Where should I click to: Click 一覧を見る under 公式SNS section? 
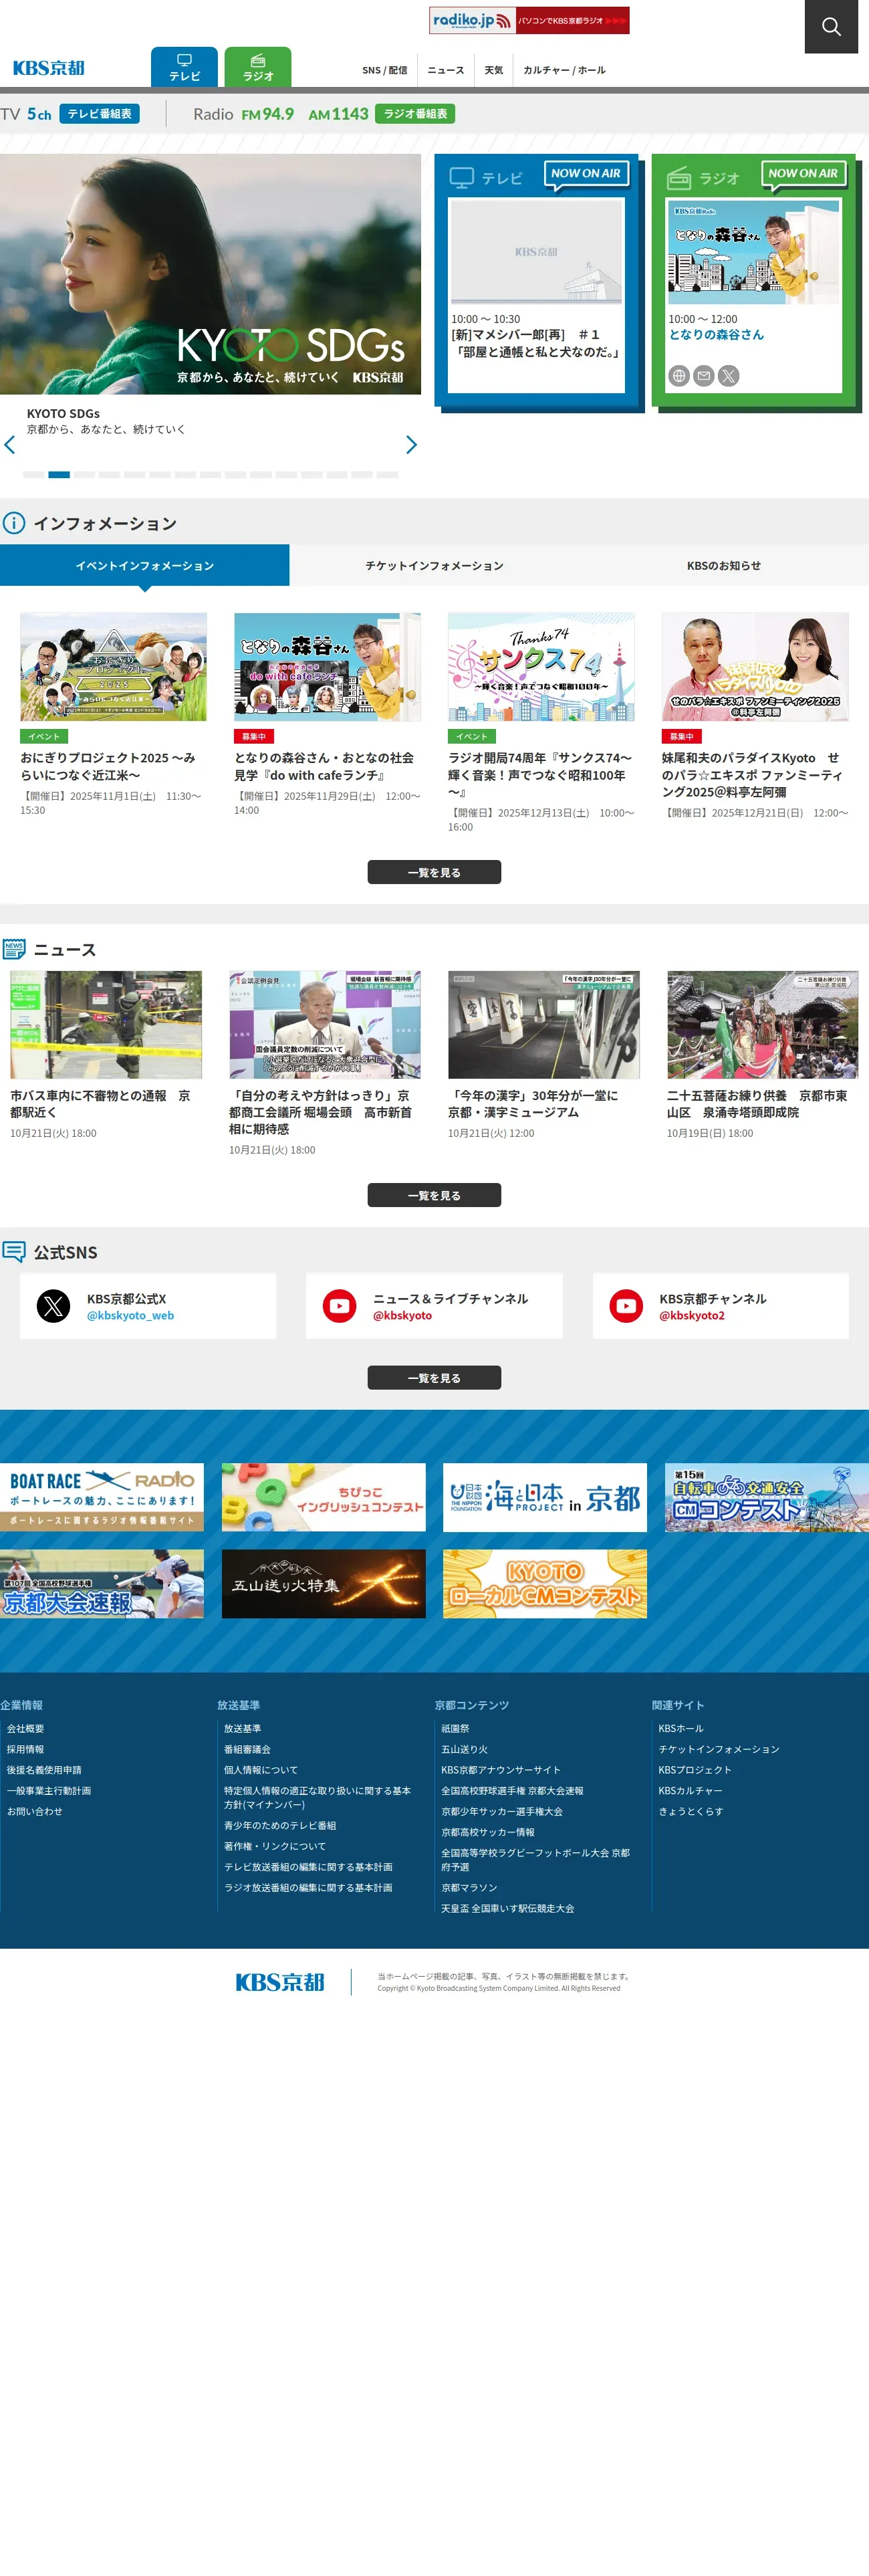434,1378
